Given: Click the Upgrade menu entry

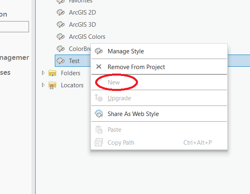Looking at the screenshot, I should (x=119, y=98).
